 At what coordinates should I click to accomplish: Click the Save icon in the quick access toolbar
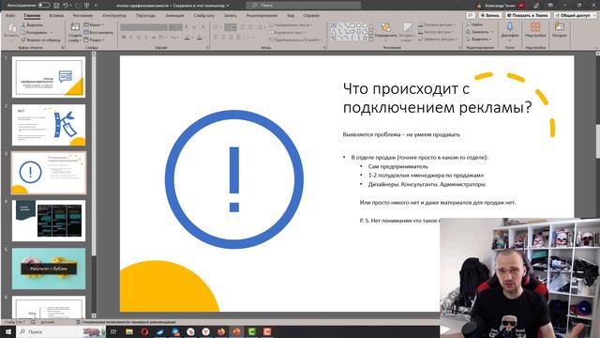point(56,6)
